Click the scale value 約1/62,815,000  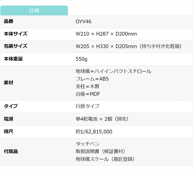tap(94, 132)
